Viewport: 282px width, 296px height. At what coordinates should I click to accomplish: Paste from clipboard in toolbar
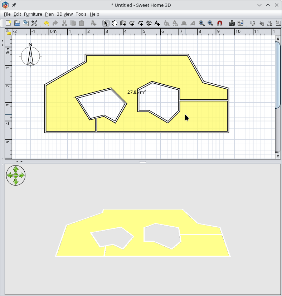pos(82,23)
